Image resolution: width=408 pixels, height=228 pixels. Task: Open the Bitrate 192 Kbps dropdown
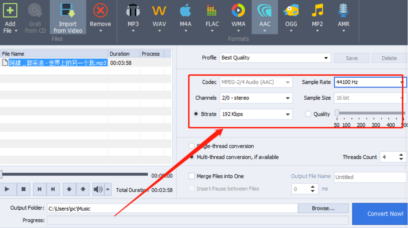[x=256, y=114]
